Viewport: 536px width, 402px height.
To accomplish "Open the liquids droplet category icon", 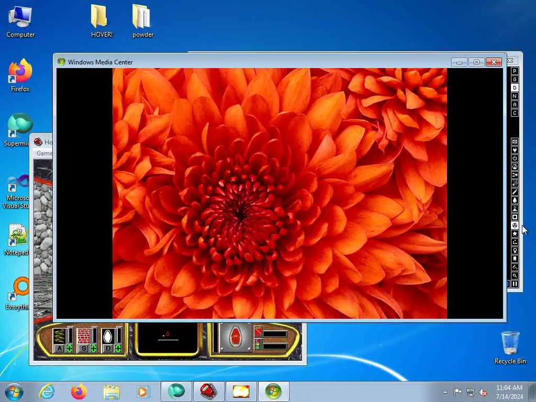I will [515, 200].
